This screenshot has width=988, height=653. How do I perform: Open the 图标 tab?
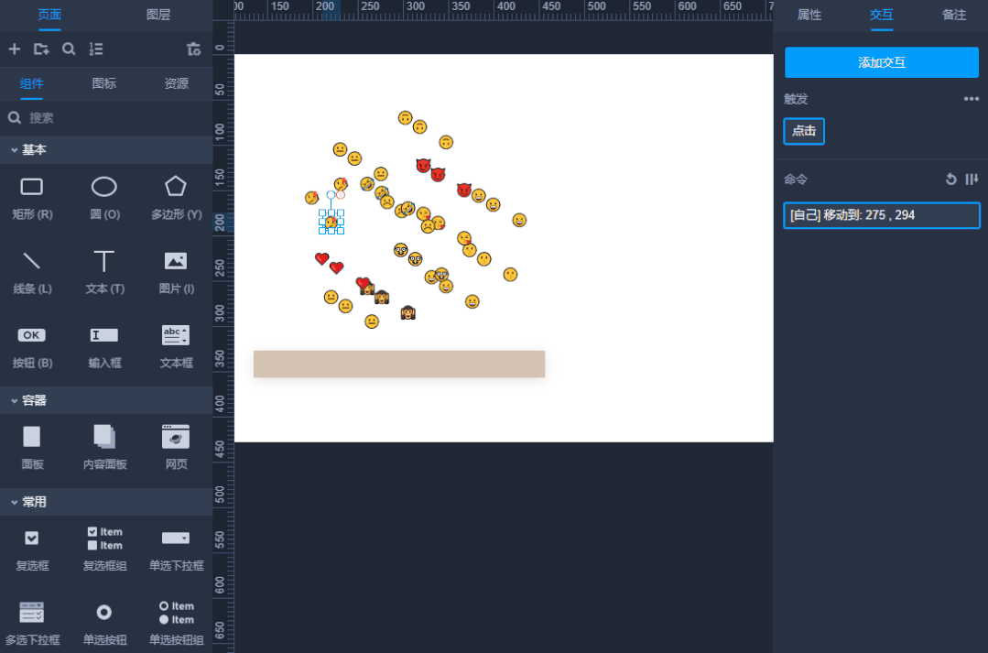[x=104, y=83]
